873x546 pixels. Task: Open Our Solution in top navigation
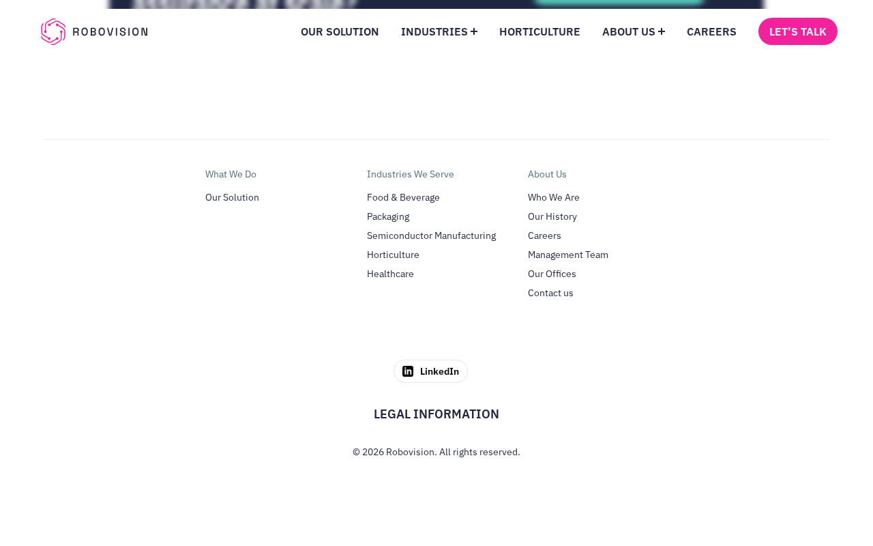[340, 31]
